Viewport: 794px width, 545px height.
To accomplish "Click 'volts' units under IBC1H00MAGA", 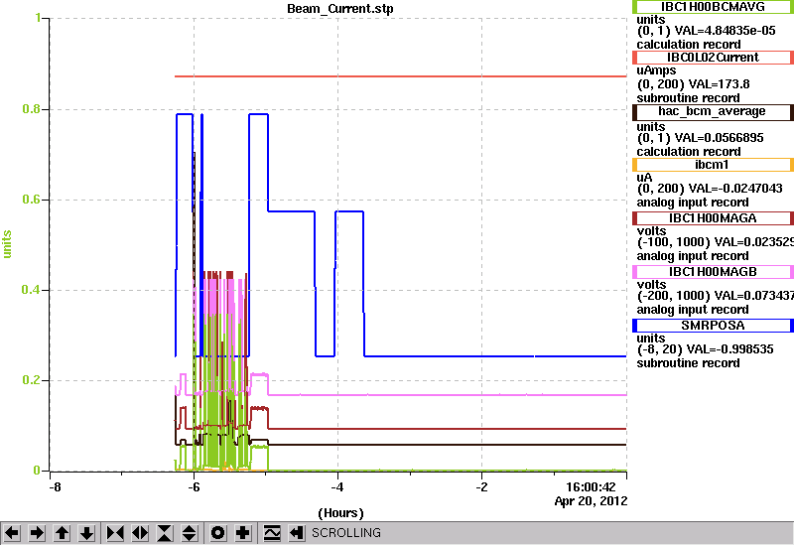I will [651, 231].
